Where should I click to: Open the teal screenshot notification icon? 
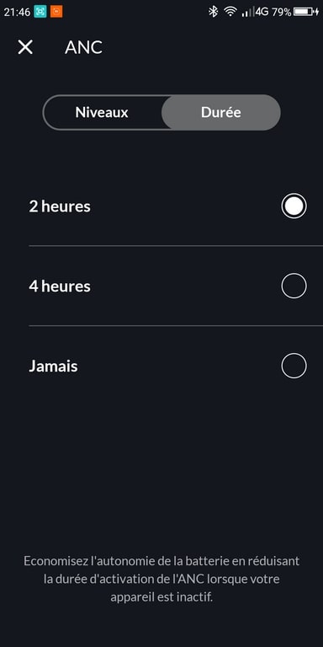tap(40, 12)
